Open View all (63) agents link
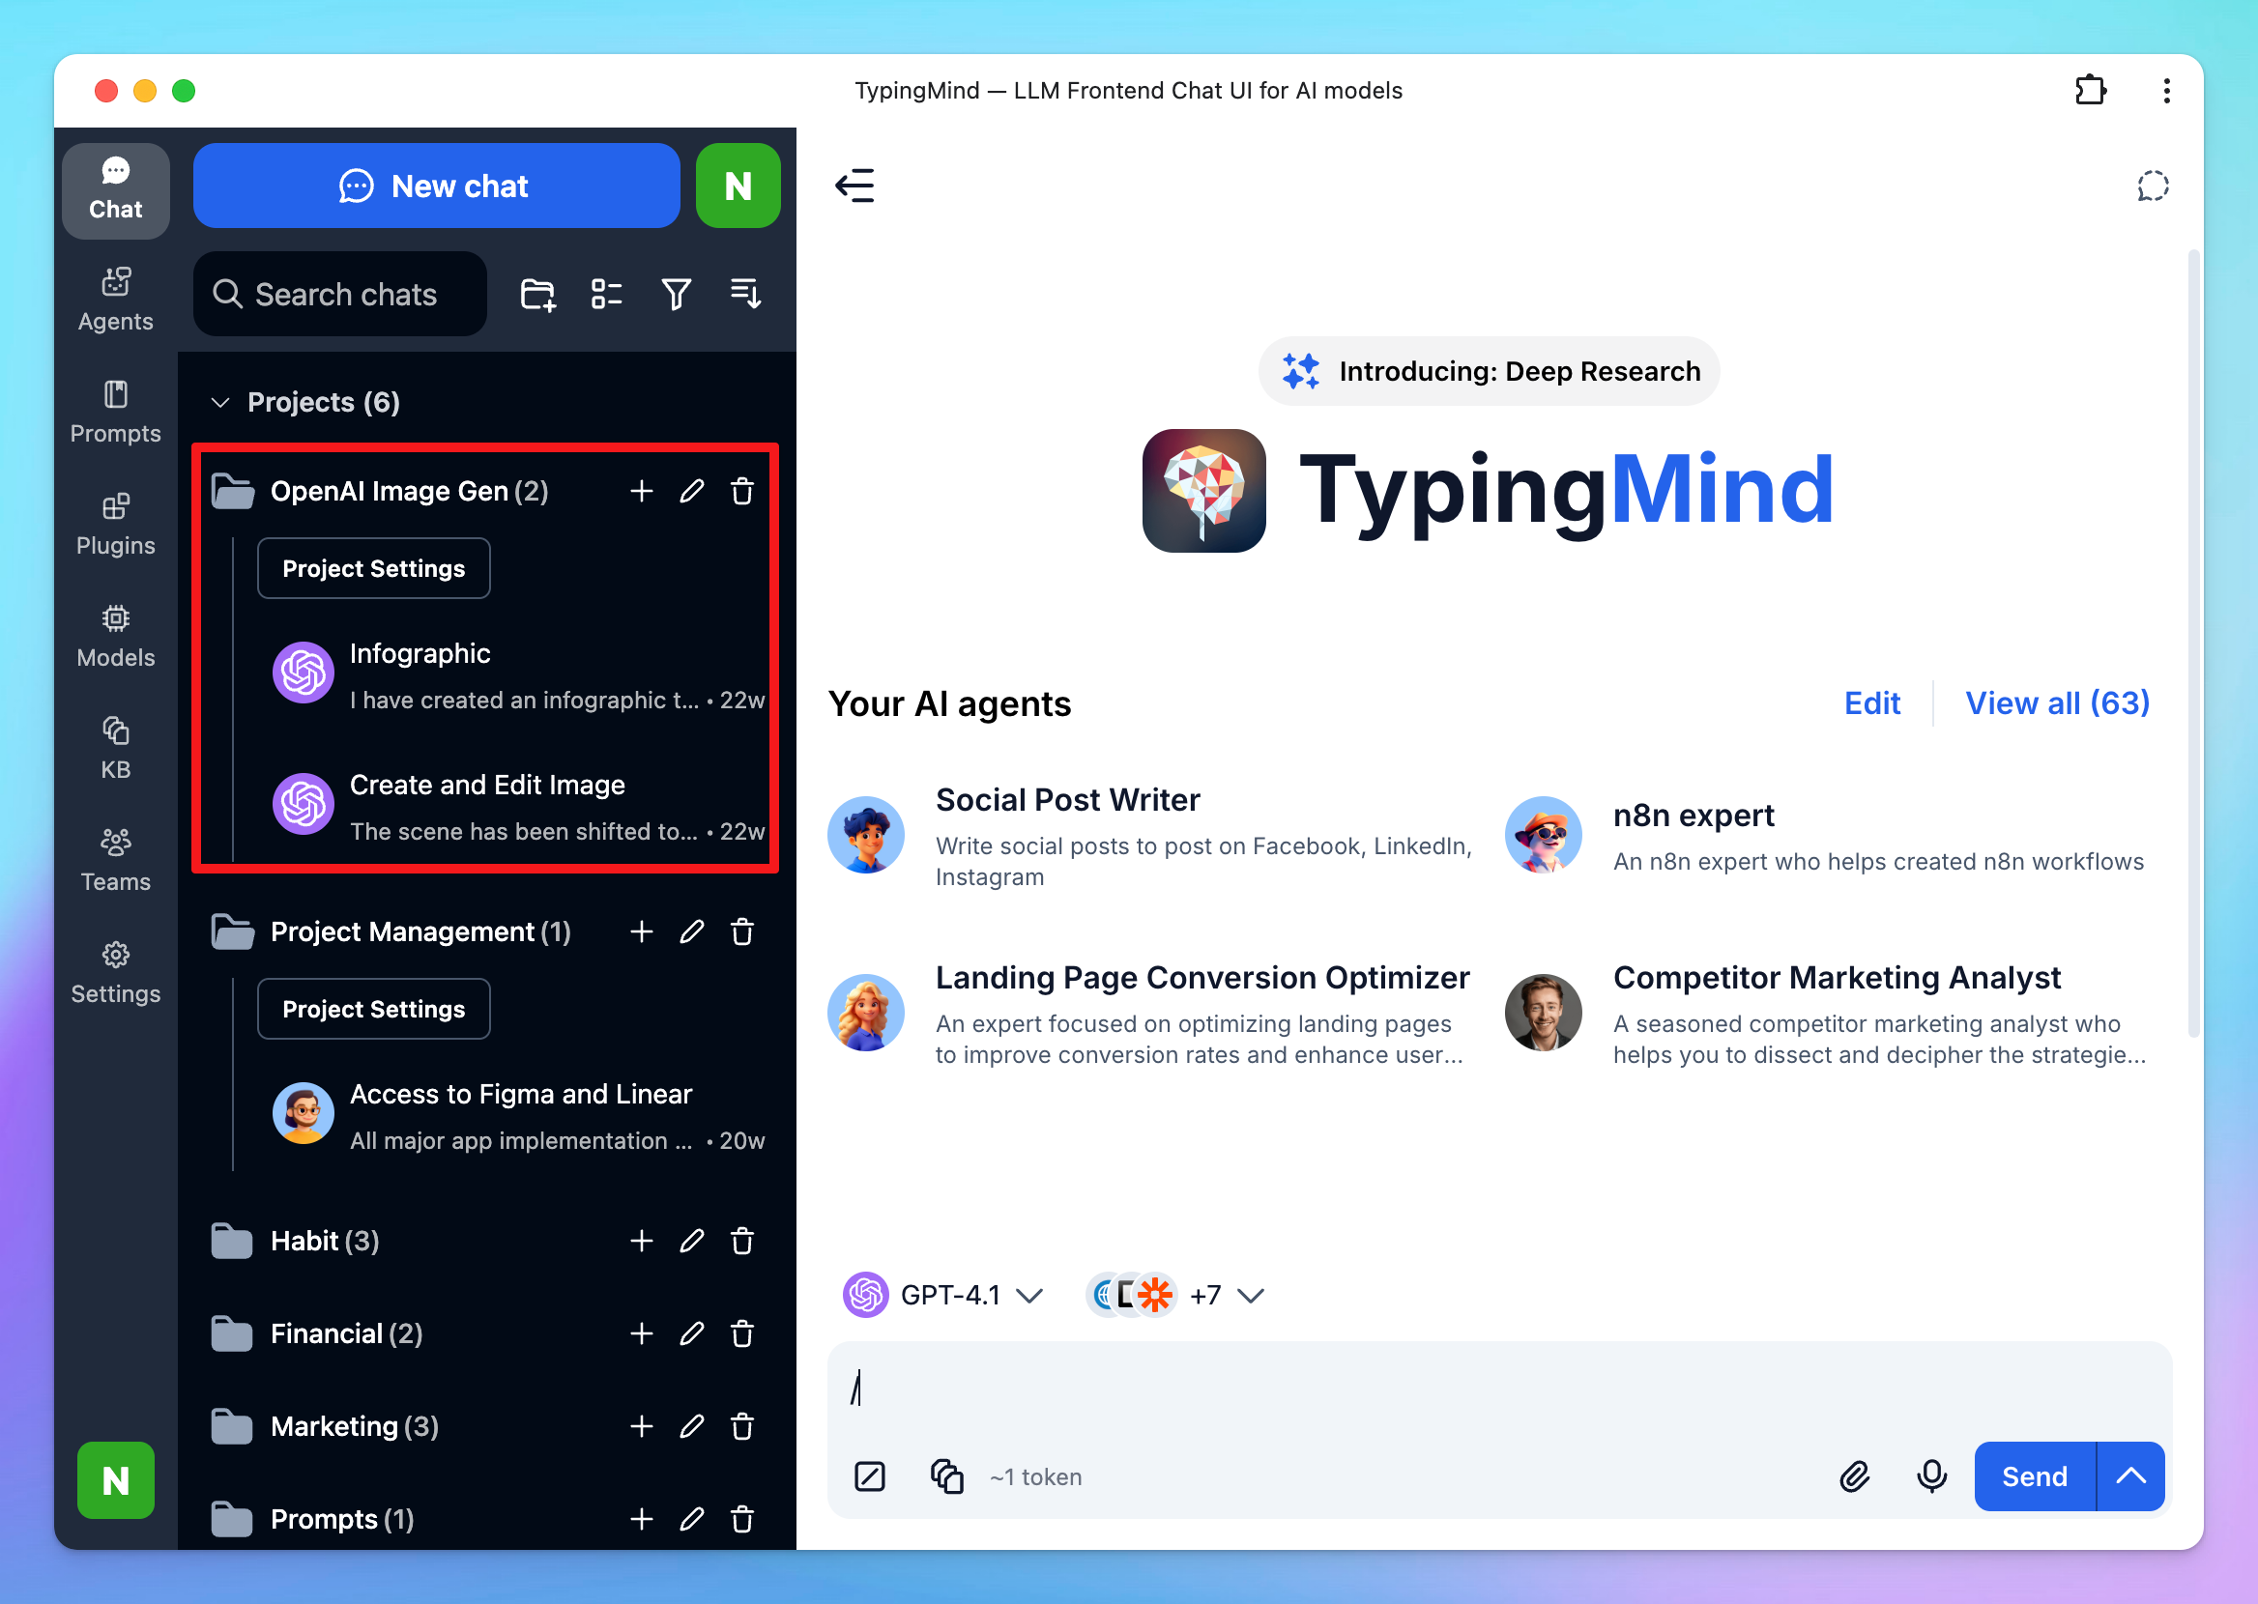The width and height of the screenshot is (2258, 1604). click(2057, 703)
